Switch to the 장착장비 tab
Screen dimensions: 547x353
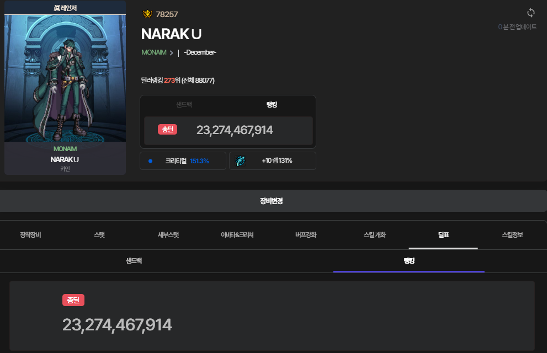coord(31,235)
